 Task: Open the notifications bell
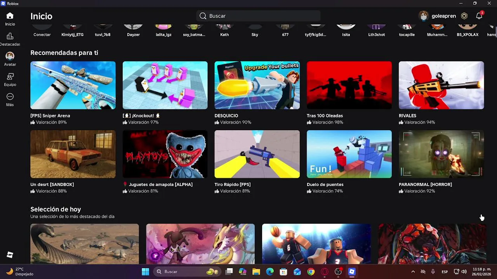pos(479,16)
